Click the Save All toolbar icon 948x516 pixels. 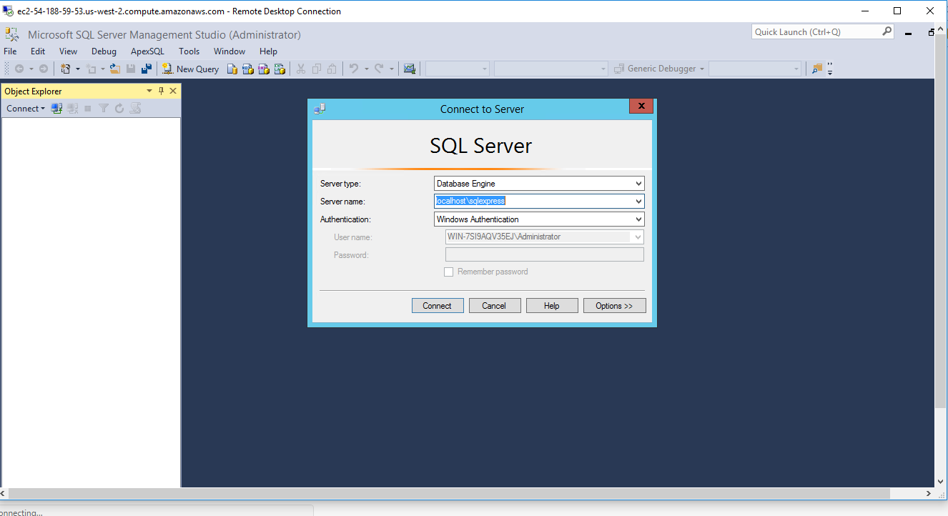147,69
